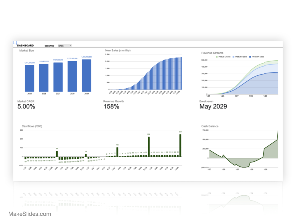Screen dimensions: 296x222
Task: Select the Break-even May 2029 value
Action: 213,107
